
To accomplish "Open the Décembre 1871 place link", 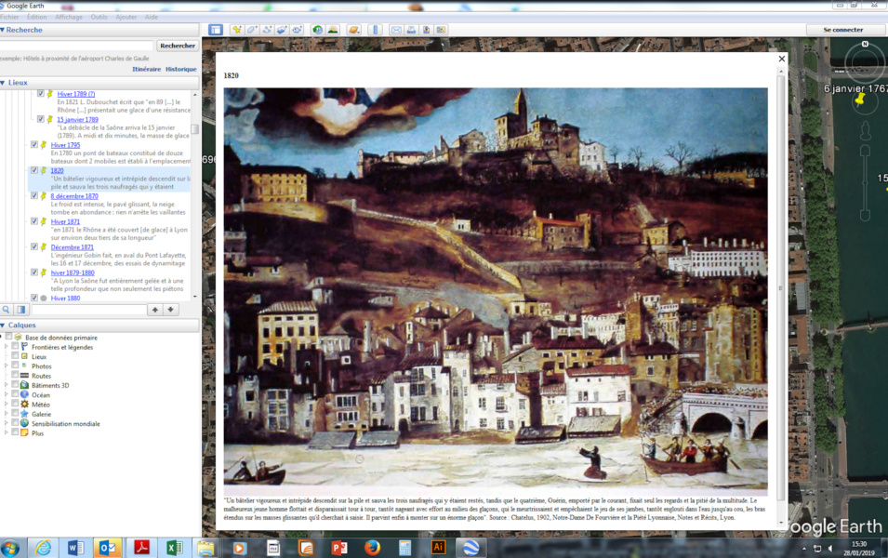I will tap(72, 247).
